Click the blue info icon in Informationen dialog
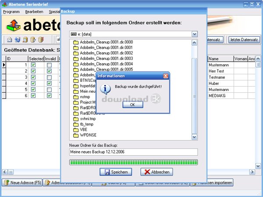 pos(105,89)
